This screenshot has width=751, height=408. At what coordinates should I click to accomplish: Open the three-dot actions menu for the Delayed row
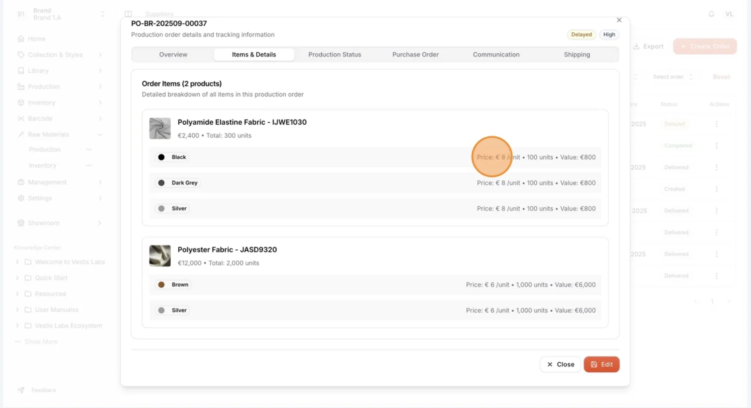[x=716, y=124]
